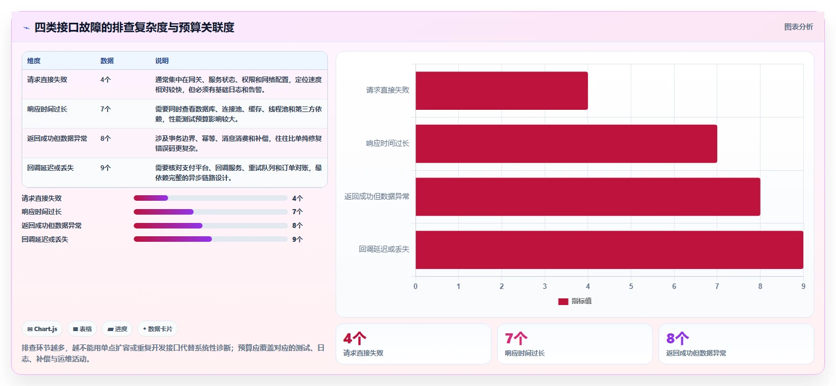Image resolution: width=836 pixels, height=386 pixels.
Task: Click the 图表分析 label in the header
Action: point(798,27)
